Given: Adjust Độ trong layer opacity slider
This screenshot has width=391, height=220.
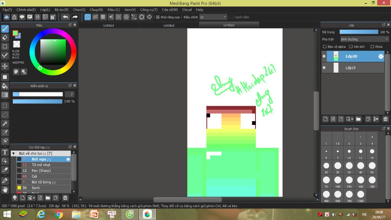Looking at the screenshot, I should 359,32.
